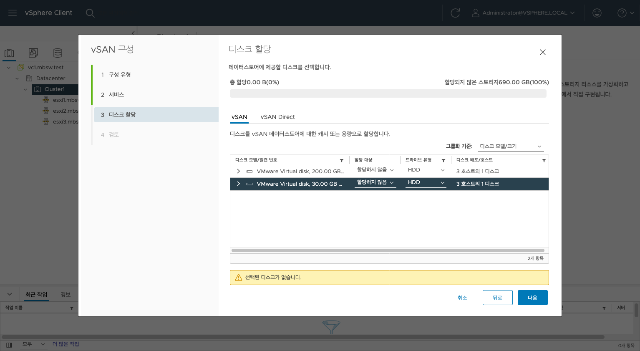Click the total allocation progress bar

click(x=388, y=93)
